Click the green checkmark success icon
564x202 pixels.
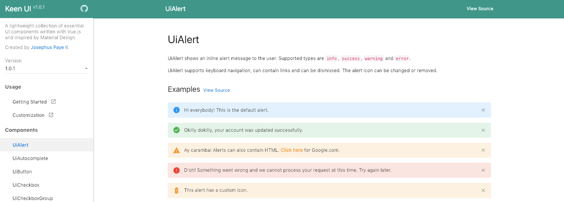pyautogui.click(x=176, y=130)
